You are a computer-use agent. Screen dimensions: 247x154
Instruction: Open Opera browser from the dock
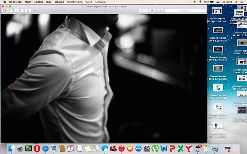(x=37, y=148)
